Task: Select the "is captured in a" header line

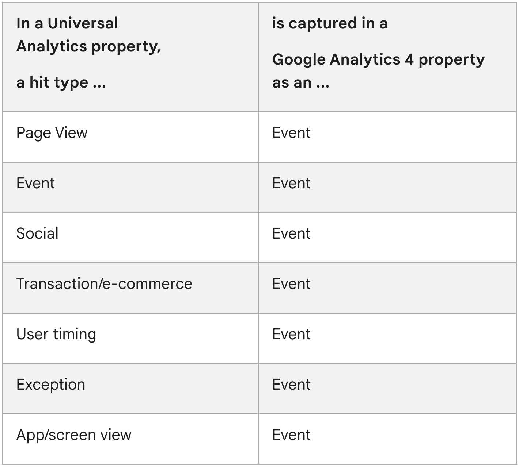Action: click(x=330, y=23)
